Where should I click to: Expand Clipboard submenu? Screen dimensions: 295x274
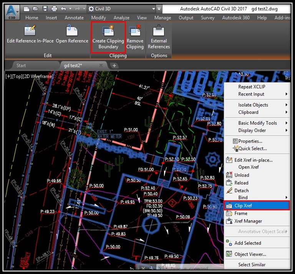pyautogui.click(x=257, y=112)
